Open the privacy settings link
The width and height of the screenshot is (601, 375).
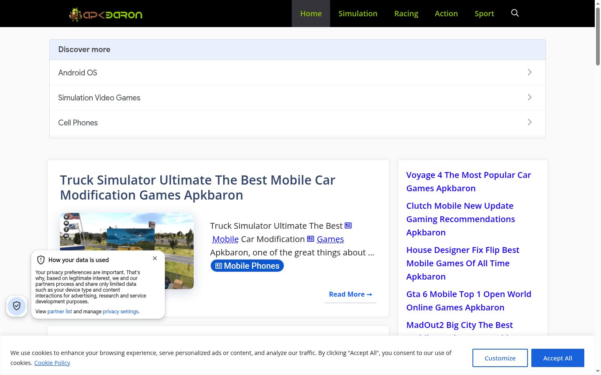click(x=121, y=312)
